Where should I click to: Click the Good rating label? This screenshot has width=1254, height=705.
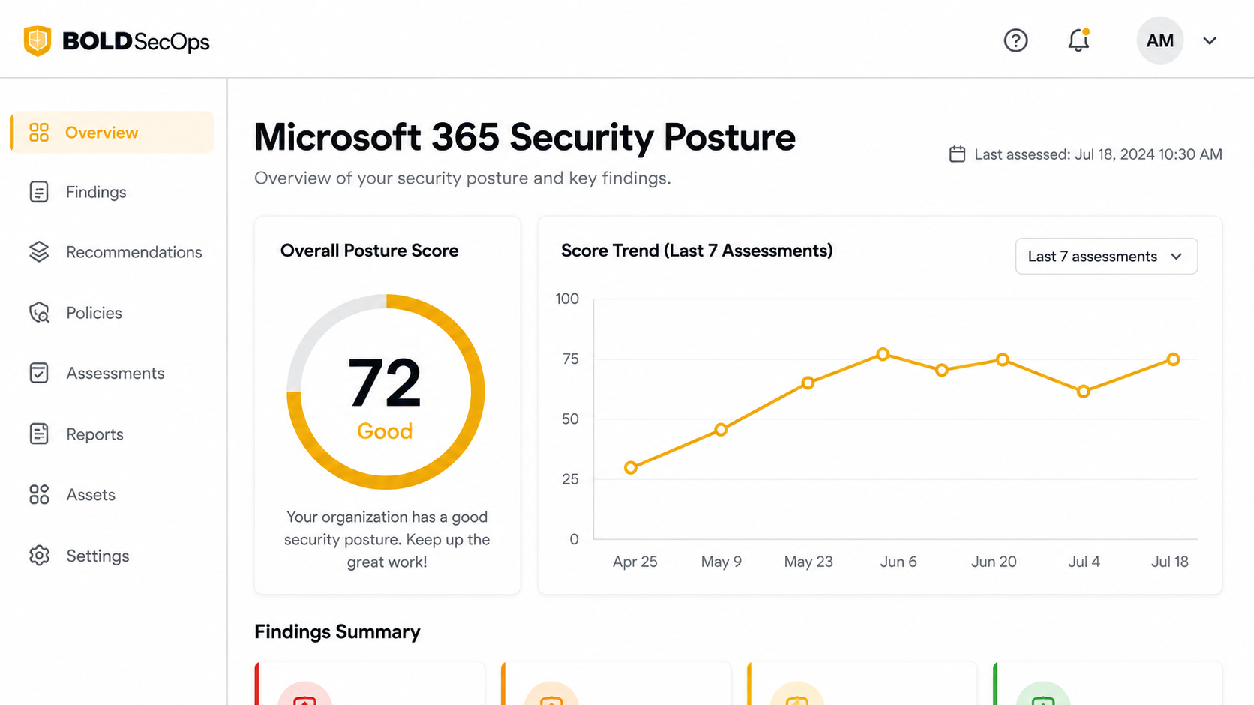pos(385,431)
